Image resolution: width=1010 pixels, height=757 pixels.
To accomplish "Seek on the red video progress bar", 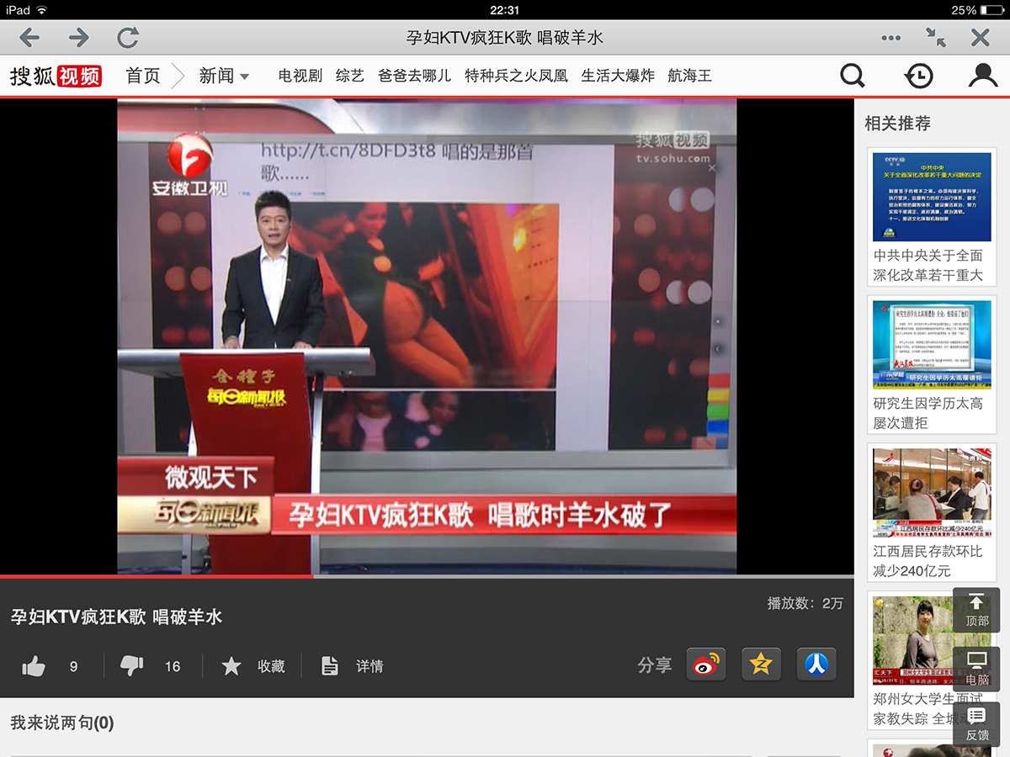I will pos(427,576).
